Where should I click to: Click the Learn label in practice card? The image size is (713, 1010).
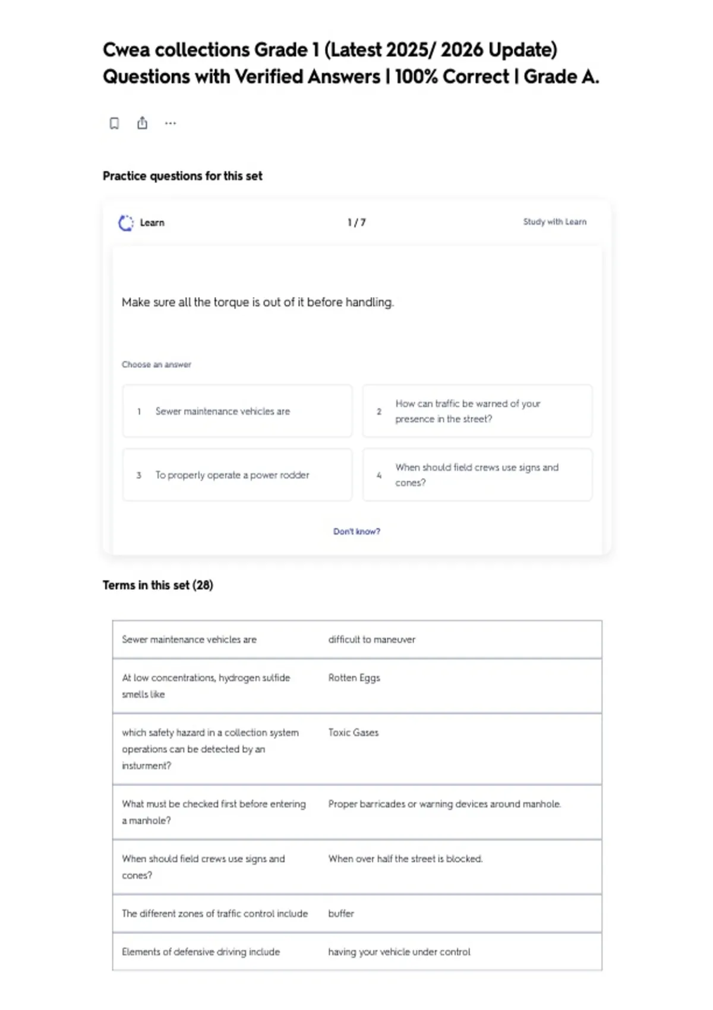point(152,223)
